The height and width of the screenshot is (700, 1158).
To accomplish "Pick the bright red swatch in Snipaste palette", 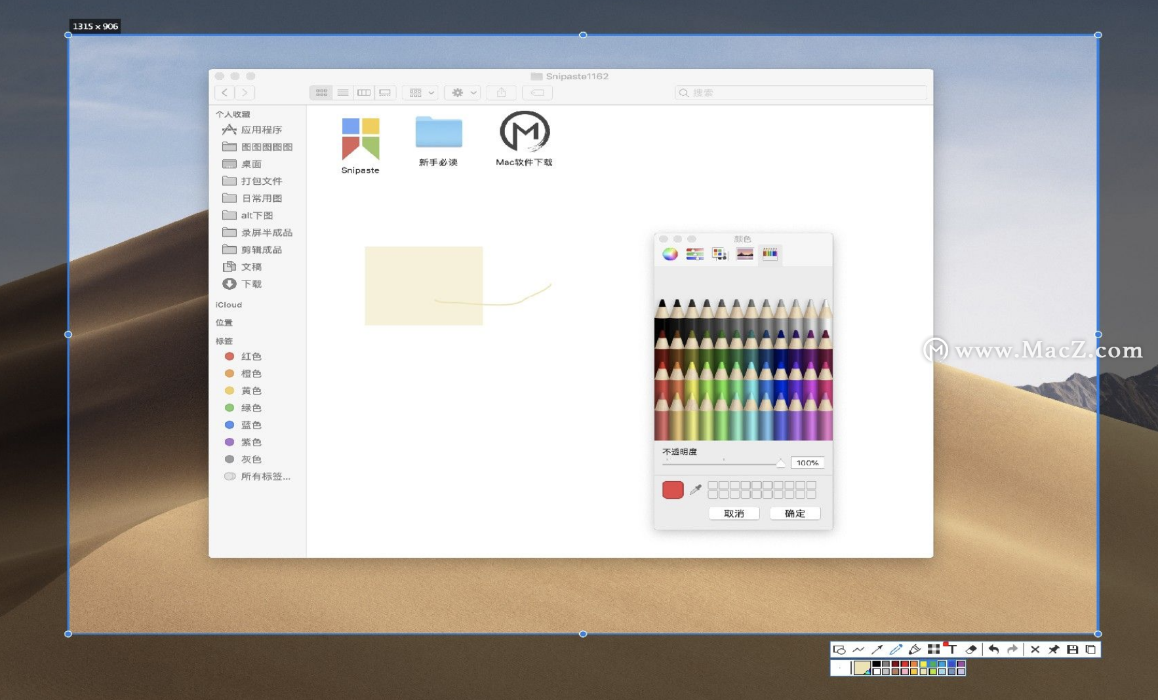I will coord(905,664).
